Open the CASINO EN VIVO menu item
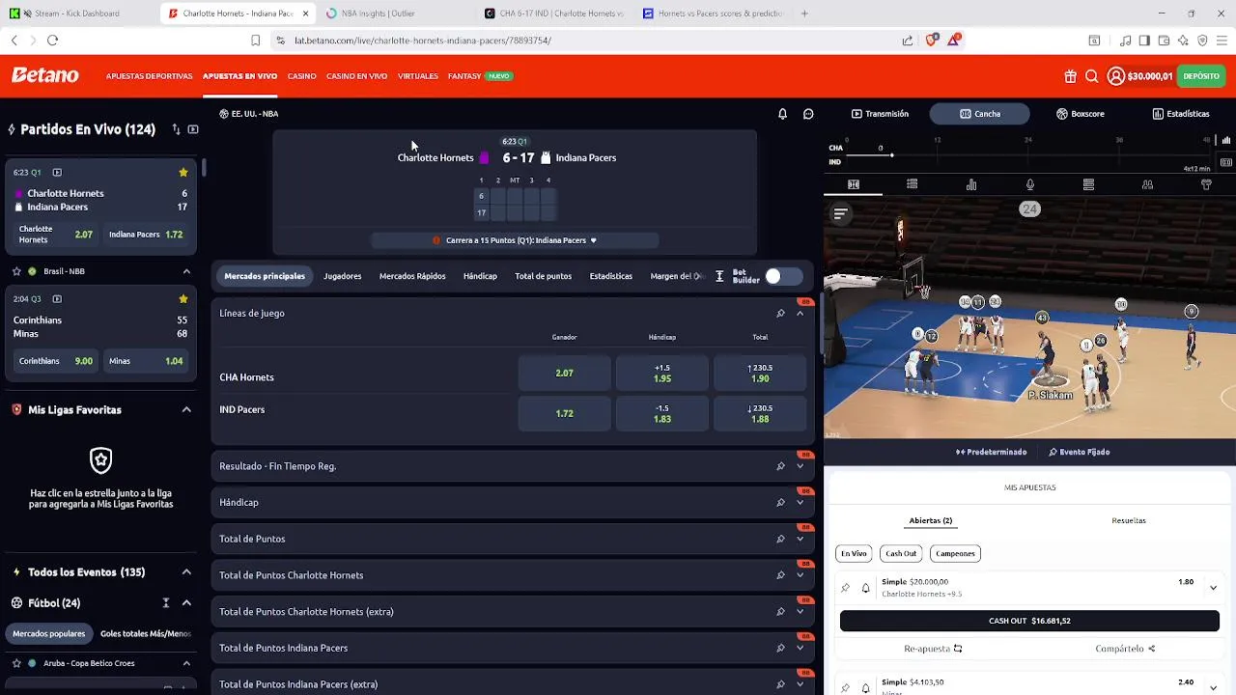Screen dimensions: 1236x695 [356, 76]
